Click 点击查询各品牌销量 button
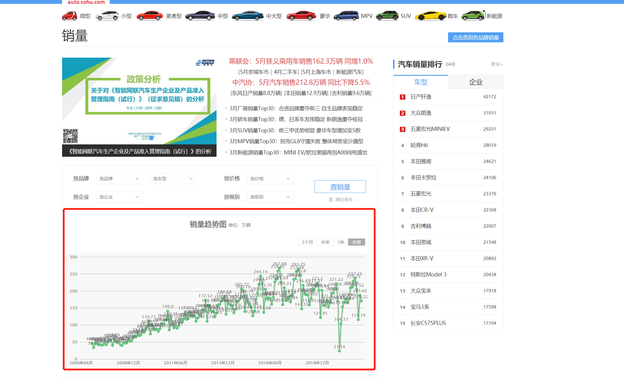Screen dimensions: 624x377 476,37
